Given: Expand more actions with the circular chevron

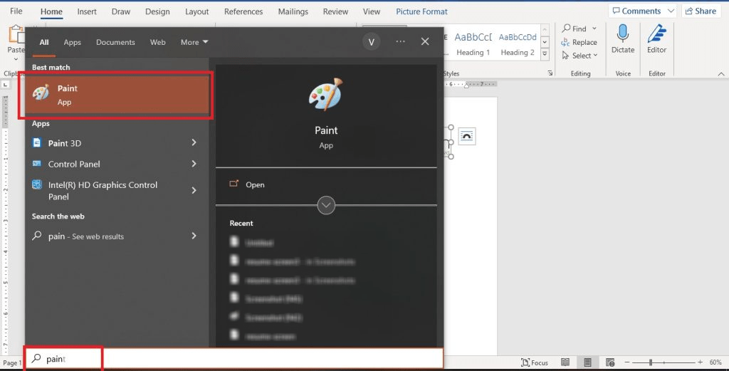Looking at the screenshot, I should (x=326, y=205).
